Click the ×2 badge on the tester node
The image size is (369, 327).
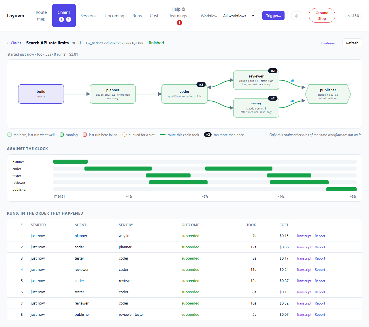(x=273, y=99)
